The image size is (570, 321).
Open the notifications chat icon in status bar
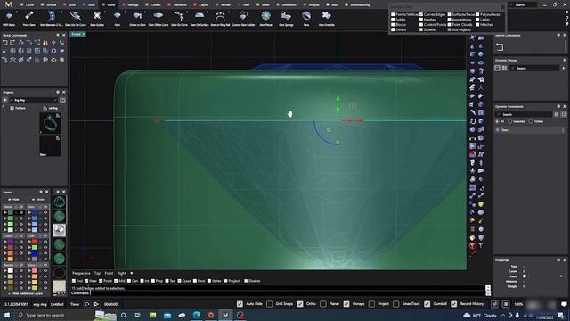pyautogui.click(x=564, y=304)
